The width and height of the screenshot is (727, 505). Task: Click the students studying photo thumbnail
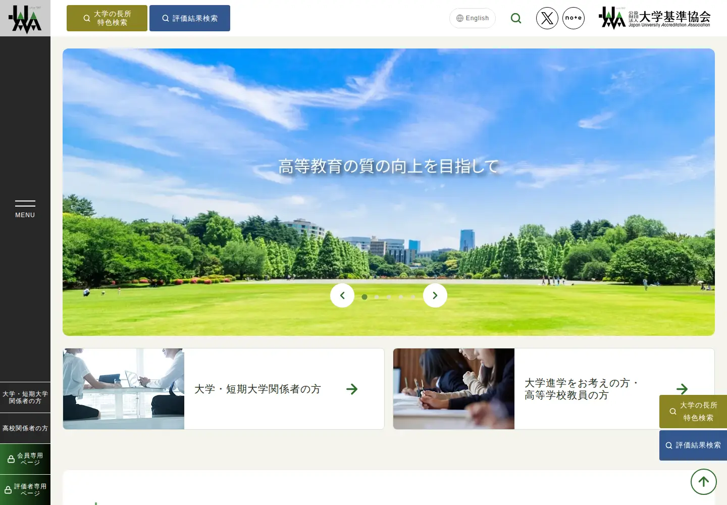454,389
